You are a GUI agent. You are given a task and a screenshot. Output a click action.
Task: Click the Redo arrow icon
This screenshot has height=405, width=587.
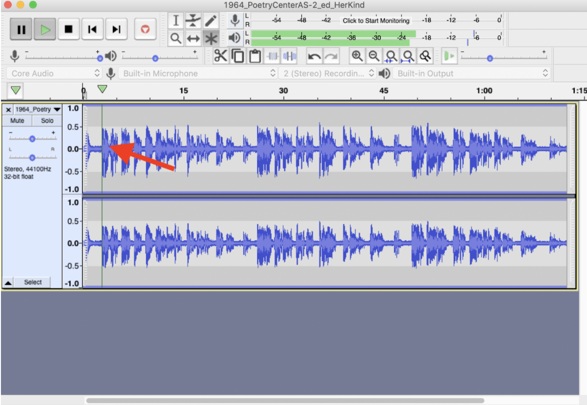331,56
